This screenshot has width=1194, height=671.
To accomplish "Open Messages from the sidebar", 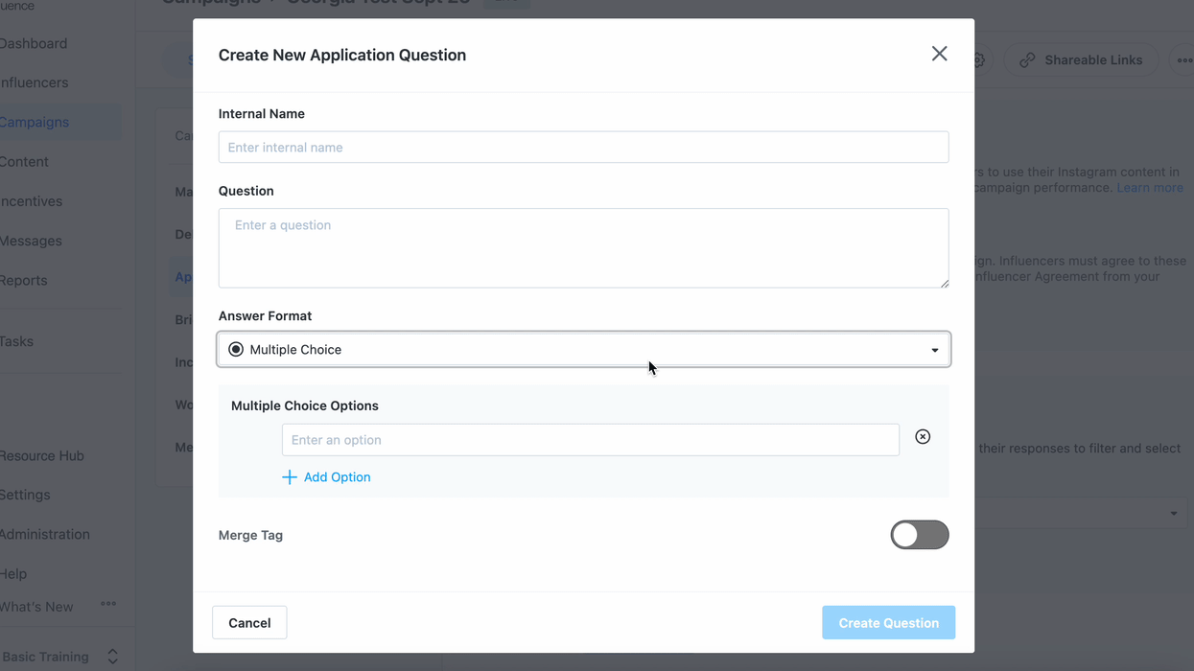I will point(31,242).
